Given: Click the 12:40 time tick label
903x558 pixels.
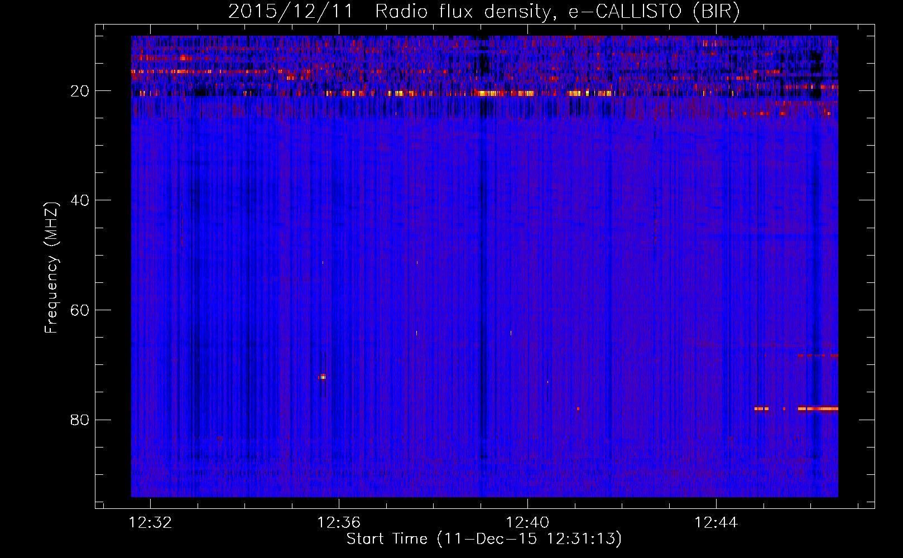Looking at the screenshot, I should coord(527,523).
